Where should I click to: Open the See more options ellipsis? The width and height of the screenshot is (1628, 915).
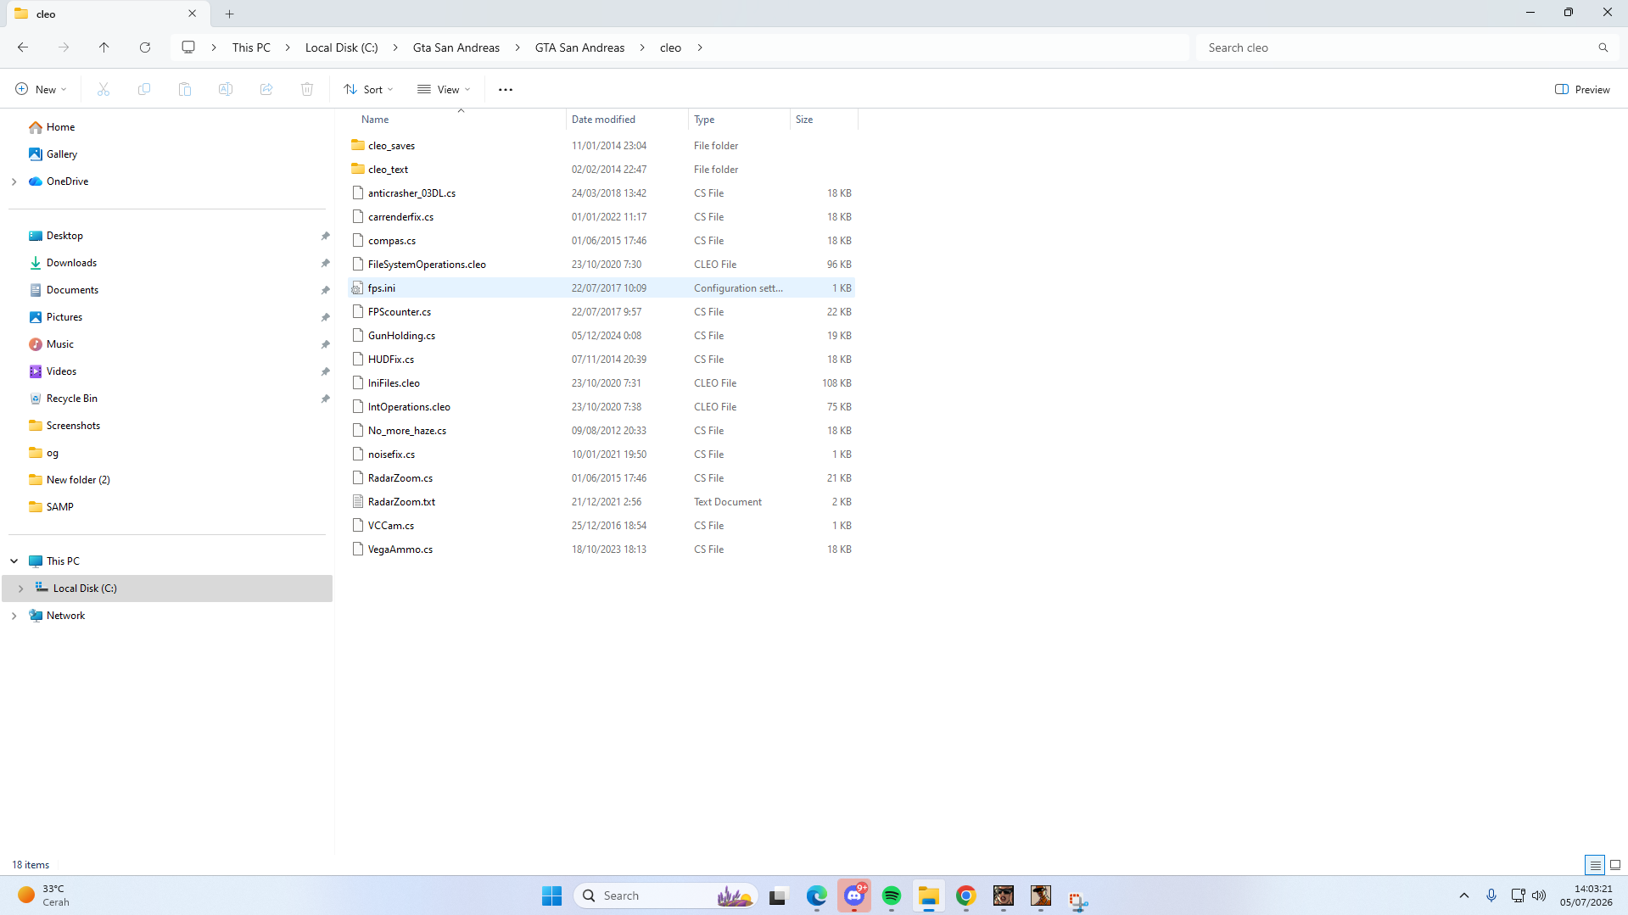pyautogui.click(x=506, y=89)
